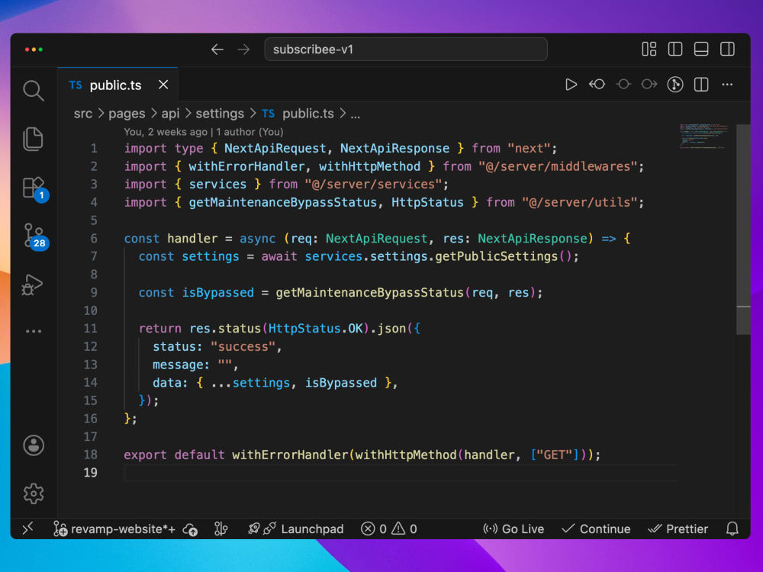The width and height of the screenshot is (763, 572).
Task: Open Extensions view with 1 badge
Action: pos(35,189)
